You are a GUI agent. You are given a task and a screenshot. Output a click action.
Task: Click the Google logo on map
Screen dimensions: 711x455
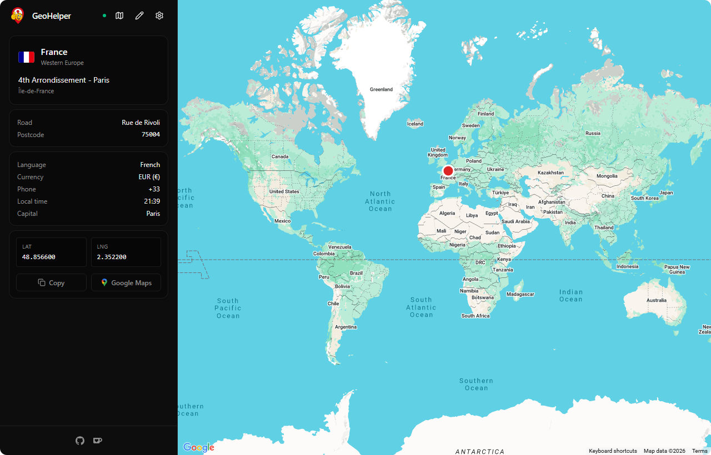pyautogui.click(x=198, y=447)
